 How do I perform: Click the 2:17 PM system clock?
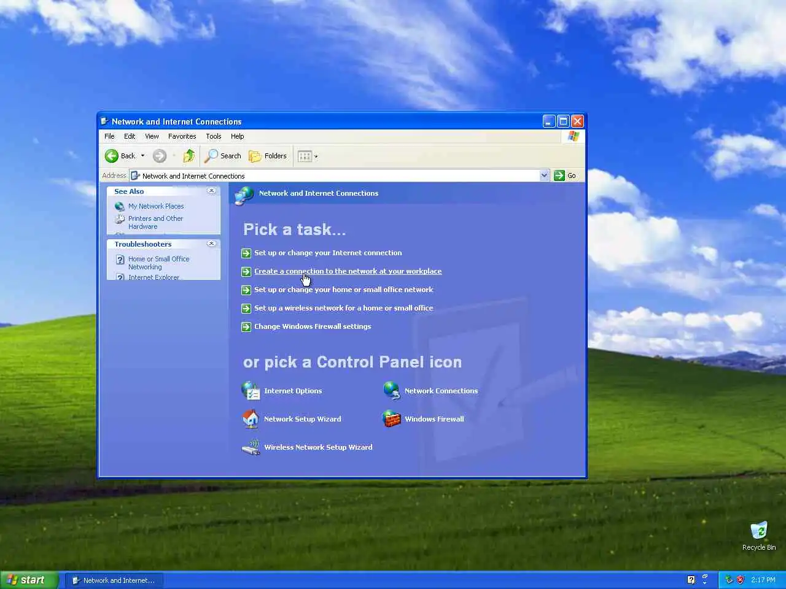coord(763,580)
